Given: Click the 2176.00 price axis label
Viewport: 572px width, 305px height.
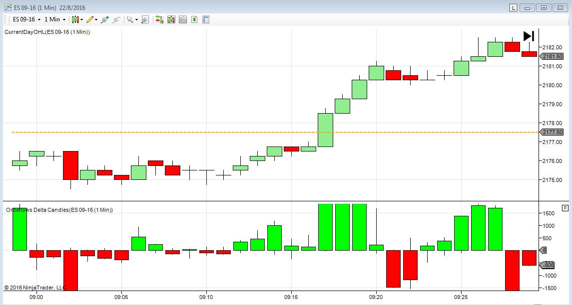Looking at the screenshot, I should click(x=553, y=161).
